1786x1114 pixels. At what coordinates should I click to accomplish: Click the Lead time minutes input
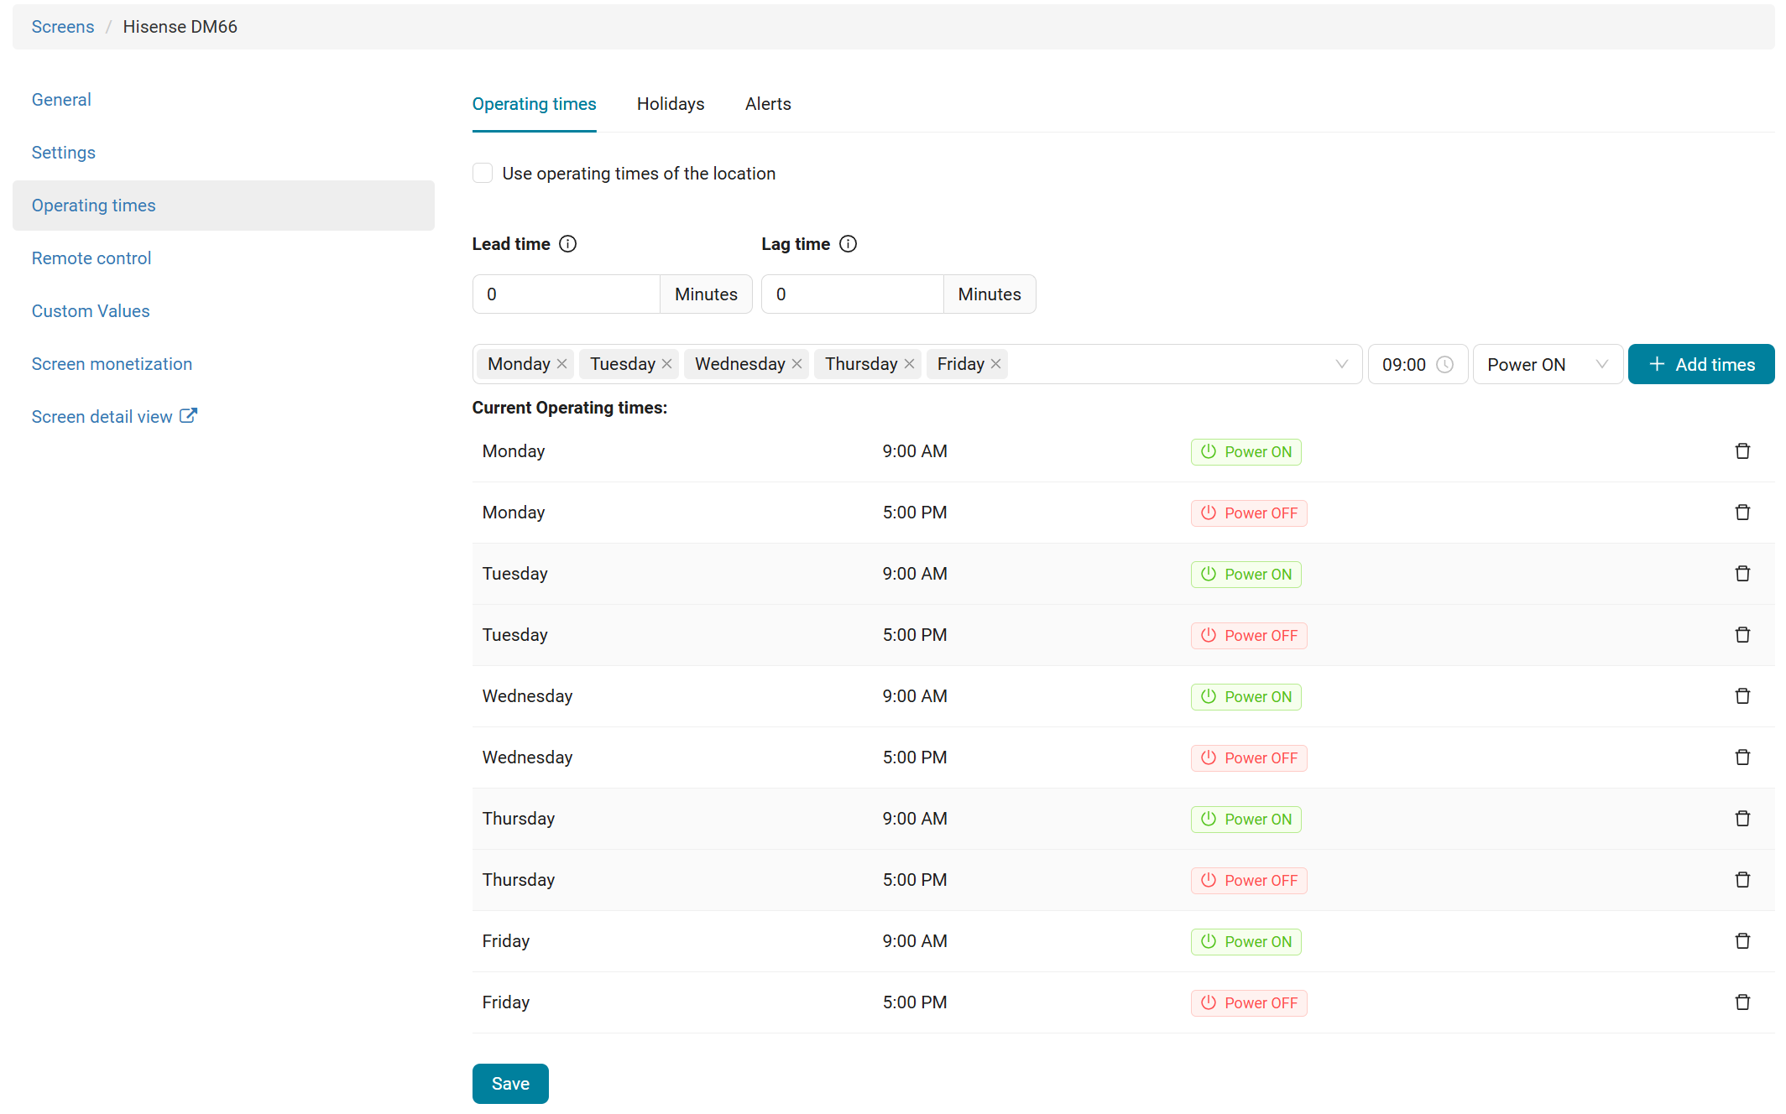point(567,294)
